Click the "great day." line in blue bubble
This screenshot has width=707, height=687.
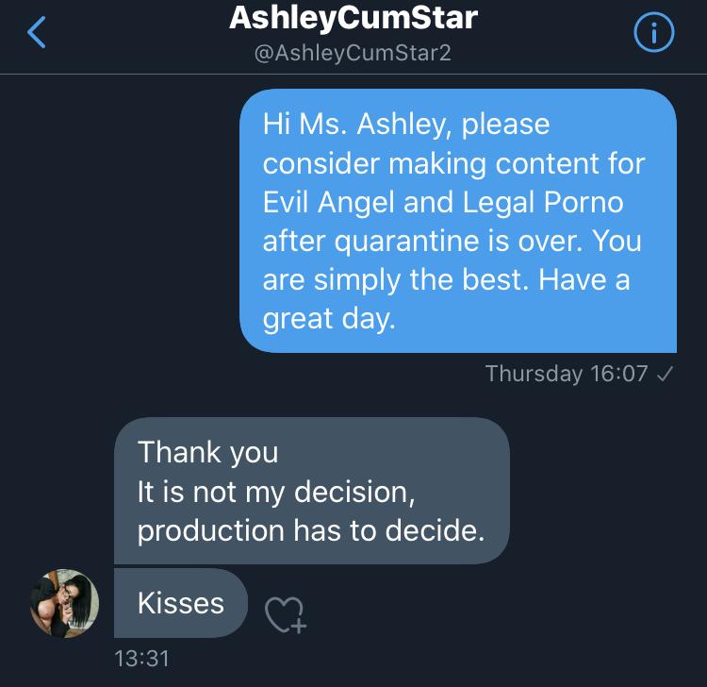(329, 319)
